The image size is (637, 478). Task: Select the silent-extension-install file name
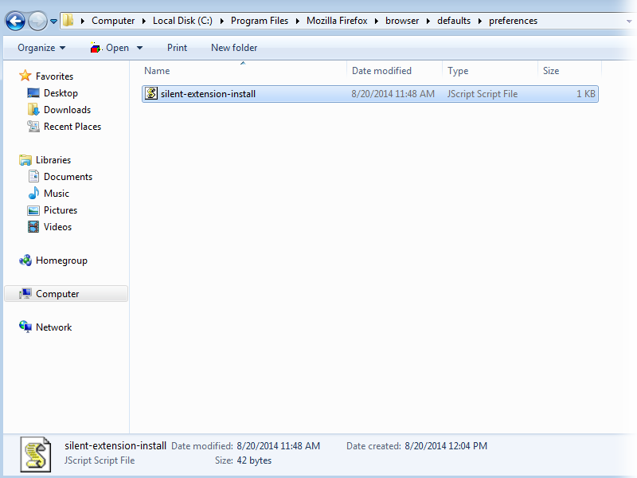click(x=208, y=94)
